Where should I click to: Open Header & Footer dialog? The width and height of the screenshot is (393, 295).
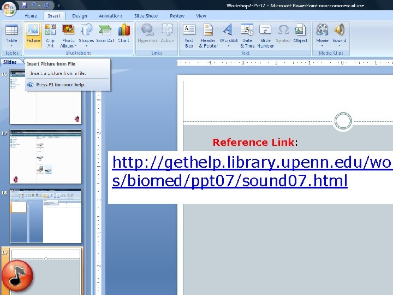(x=209, y=35)
